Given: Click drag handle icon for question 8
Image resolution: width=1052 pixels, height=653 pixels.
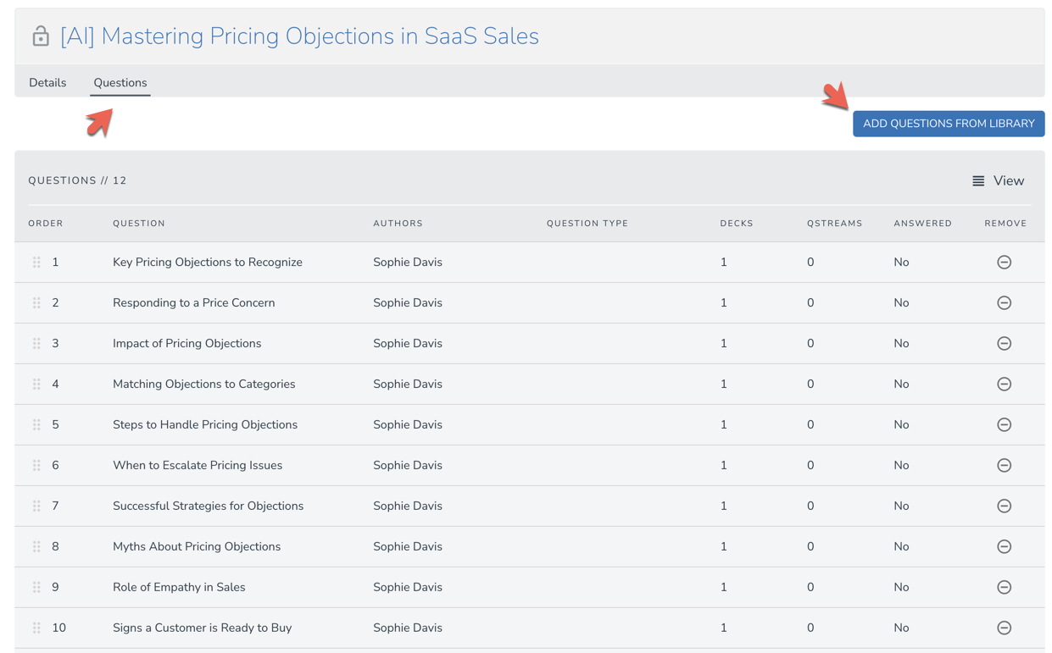Looking at the screenshot, I should coord(36,547).
